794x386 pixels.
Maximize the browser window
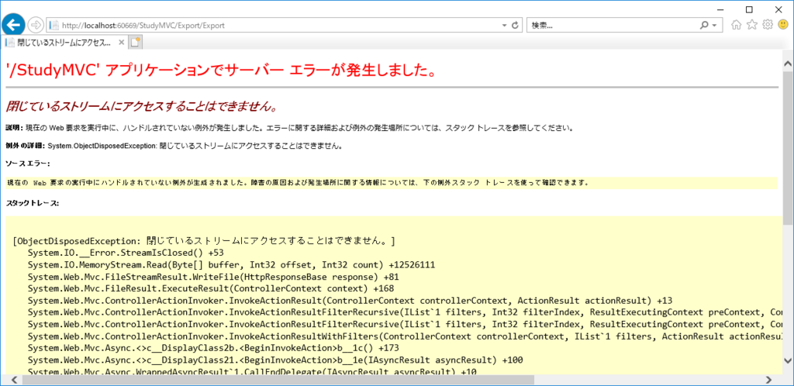click(x=750, y=9)
